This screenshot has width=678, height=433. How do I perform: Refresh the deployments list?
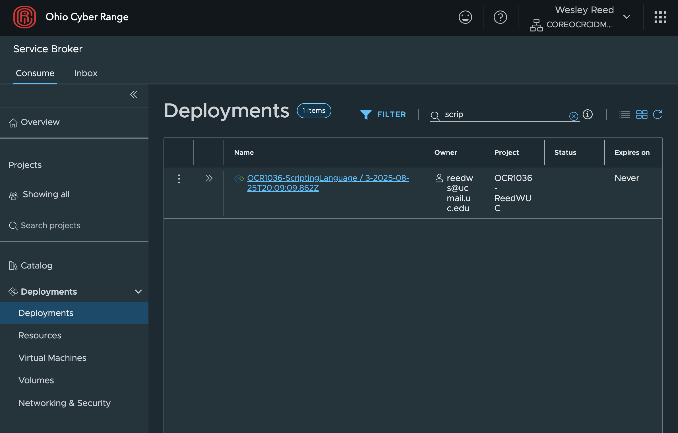coord(658,115)
